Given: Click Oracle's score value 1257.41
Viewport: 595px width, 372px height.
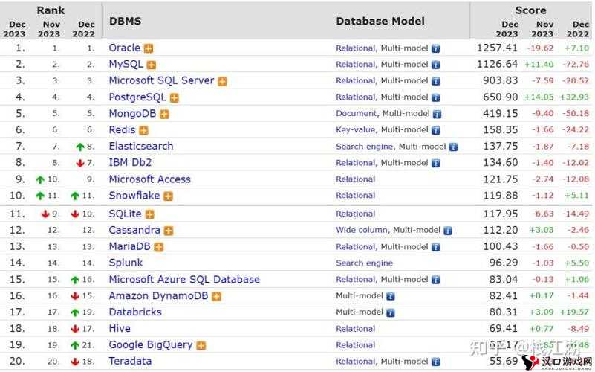Looking at the screenshot, I should (497, 48).
